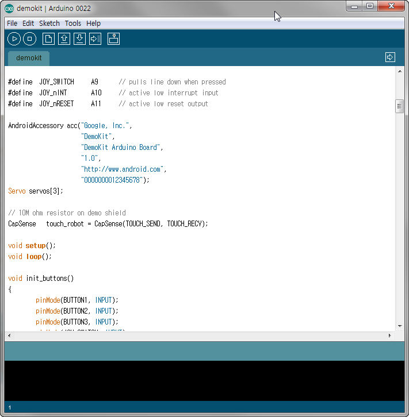Viewport: 409px width, 417px height.
Task: Click the line number 1 in status bar
Action: tap(10, 408)
